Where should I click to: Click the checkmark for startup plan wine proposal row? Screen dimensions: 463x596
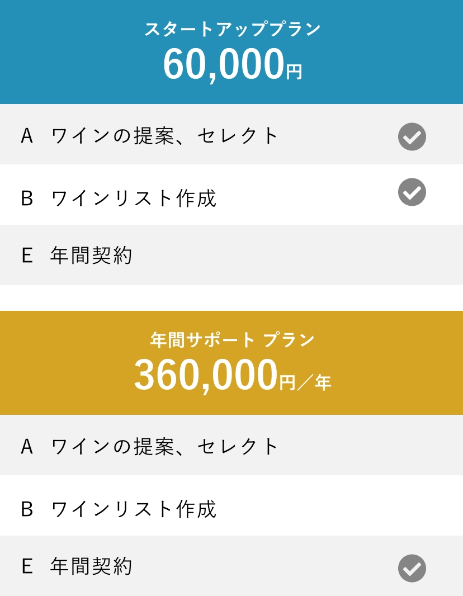[x=412, y=137]
